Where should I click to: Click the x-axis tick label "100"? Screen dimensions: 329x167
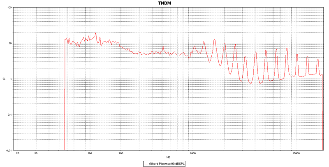tap(90, 153)
